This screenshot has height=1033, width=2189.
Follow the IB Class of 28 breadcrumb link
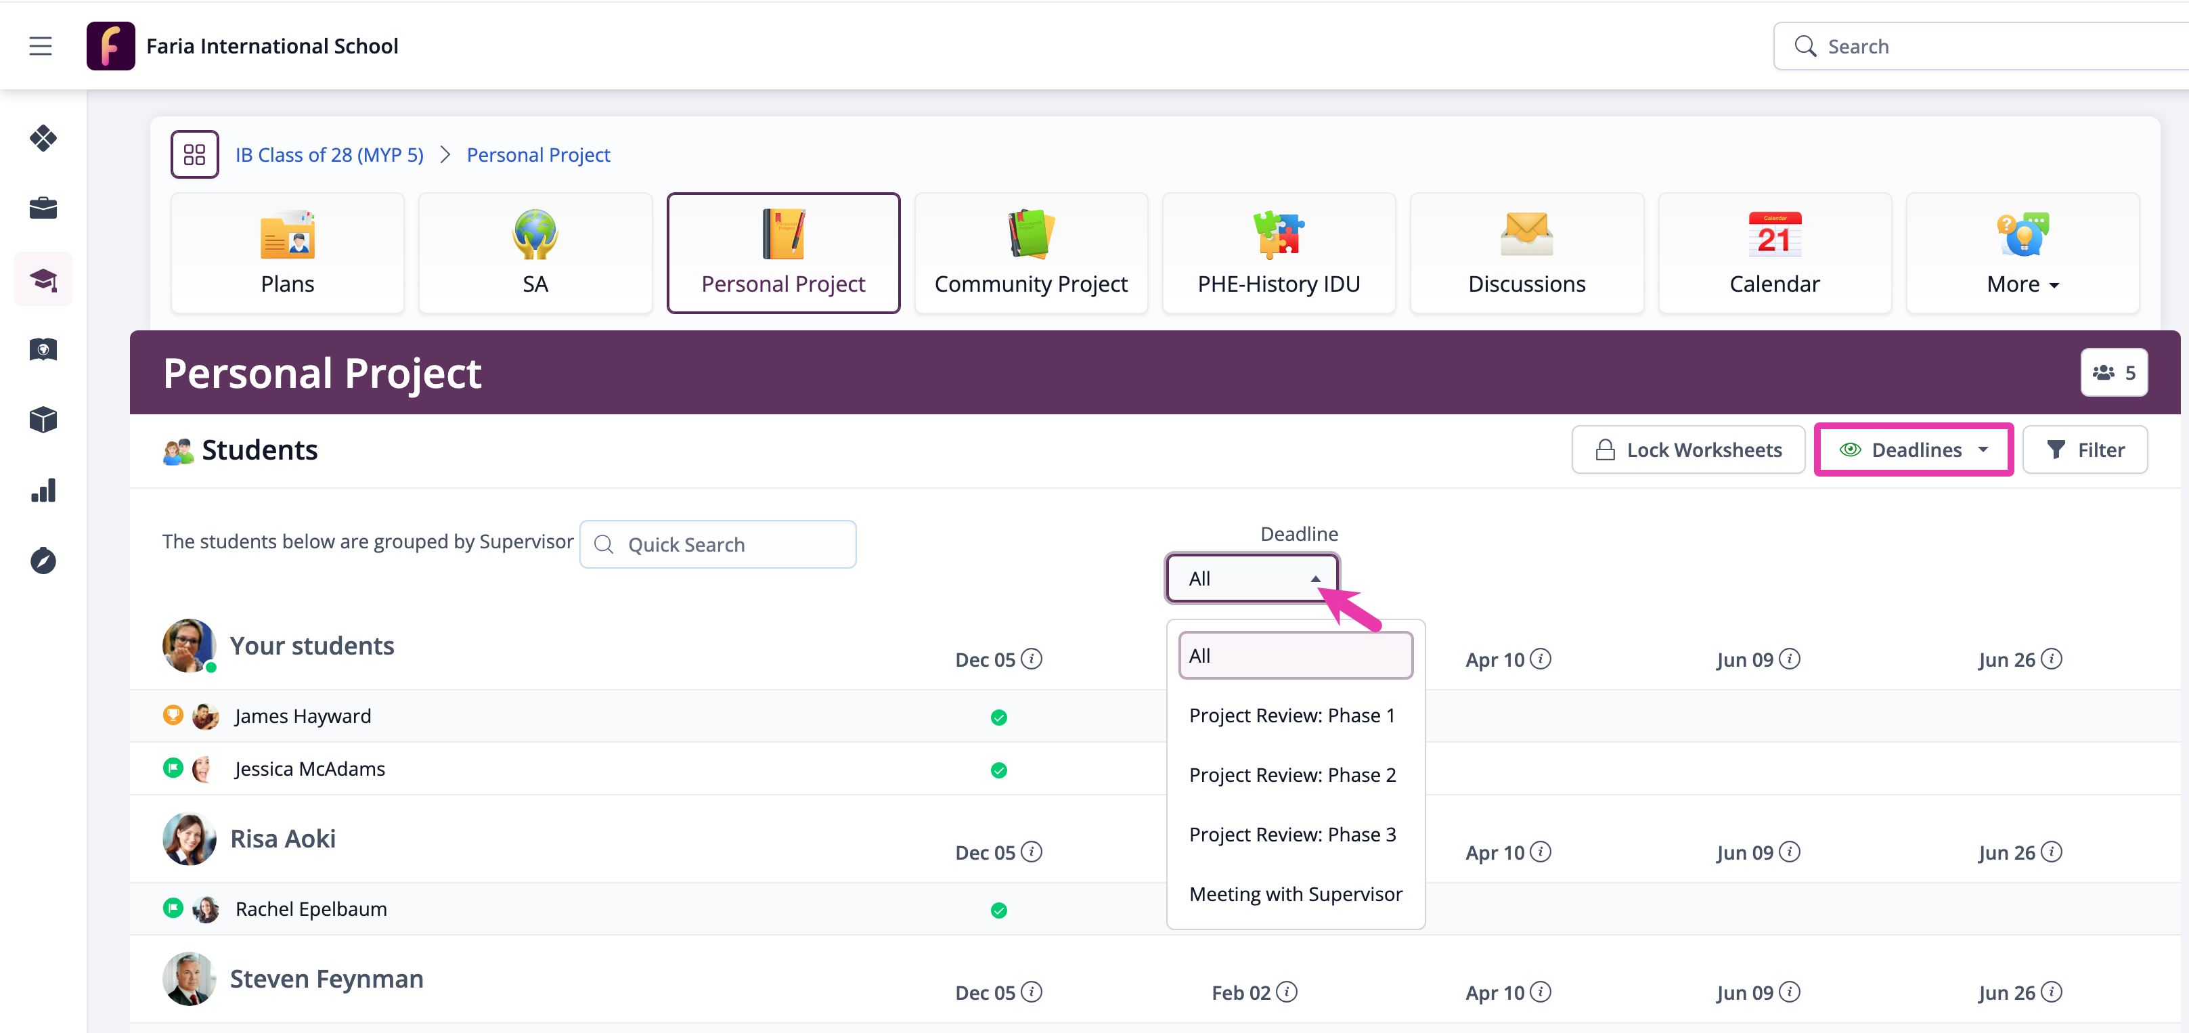[x=329, y=154]
